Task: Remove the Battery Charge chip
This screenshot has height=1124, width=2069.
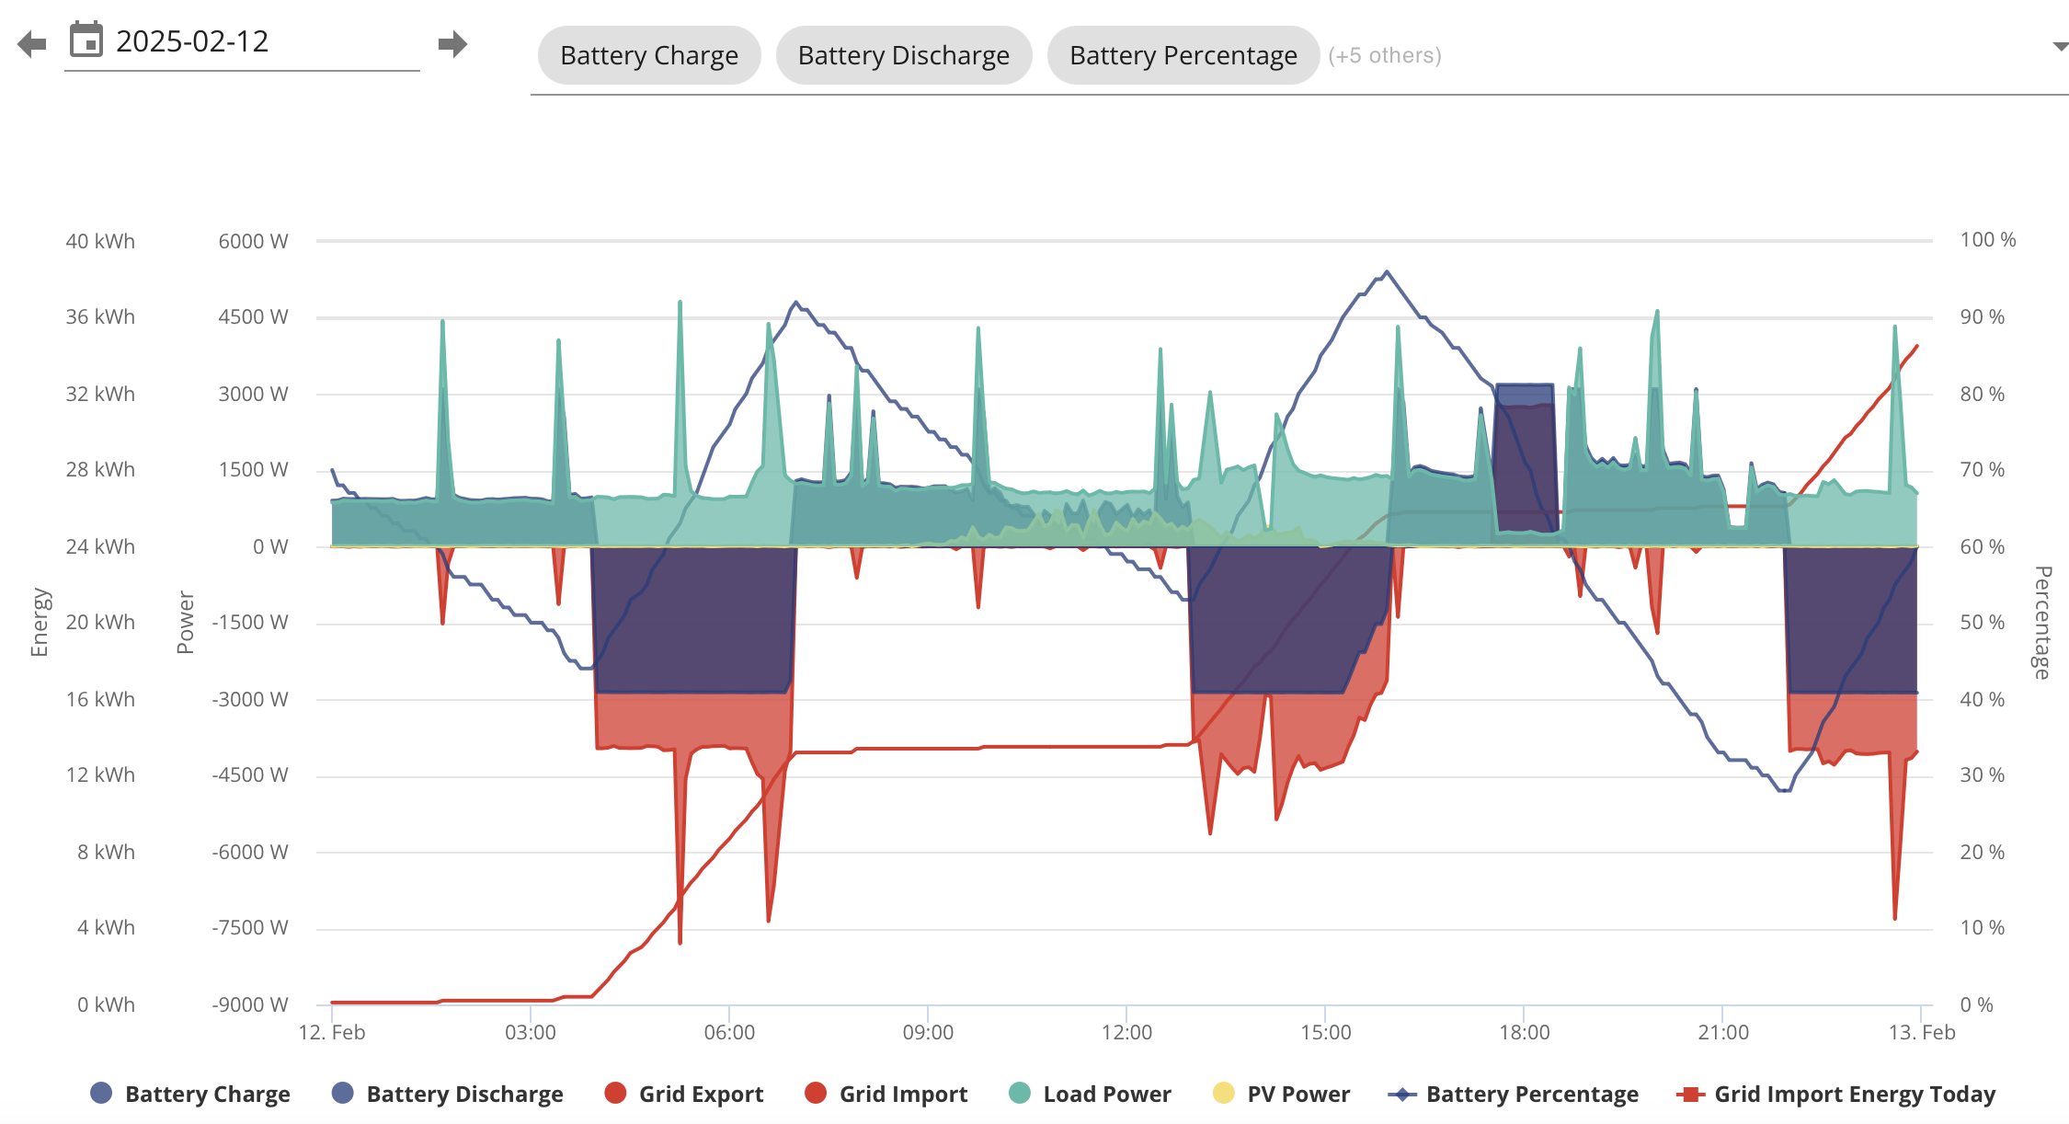Action: pyautogui.click(x=649, y=55)
